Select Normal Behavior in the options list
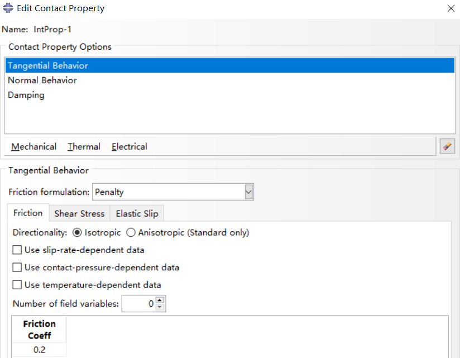This screenshot has height=358, width=460. [230, 80]
